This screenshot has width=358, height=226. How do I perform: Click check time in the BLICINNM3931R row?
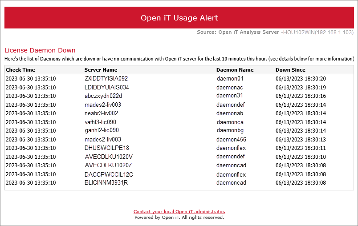31,183
